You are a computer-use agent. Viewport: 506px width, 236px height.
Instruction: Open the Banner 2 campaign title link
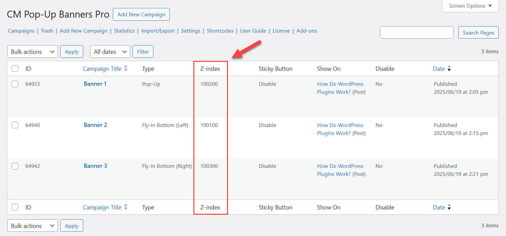click(96, 125)
